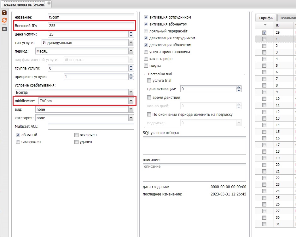Image resolution: width=296 pixels, height=237 pixels.
Task: Switch to the 'Тарифы' tab
Action: click(266, 18)
